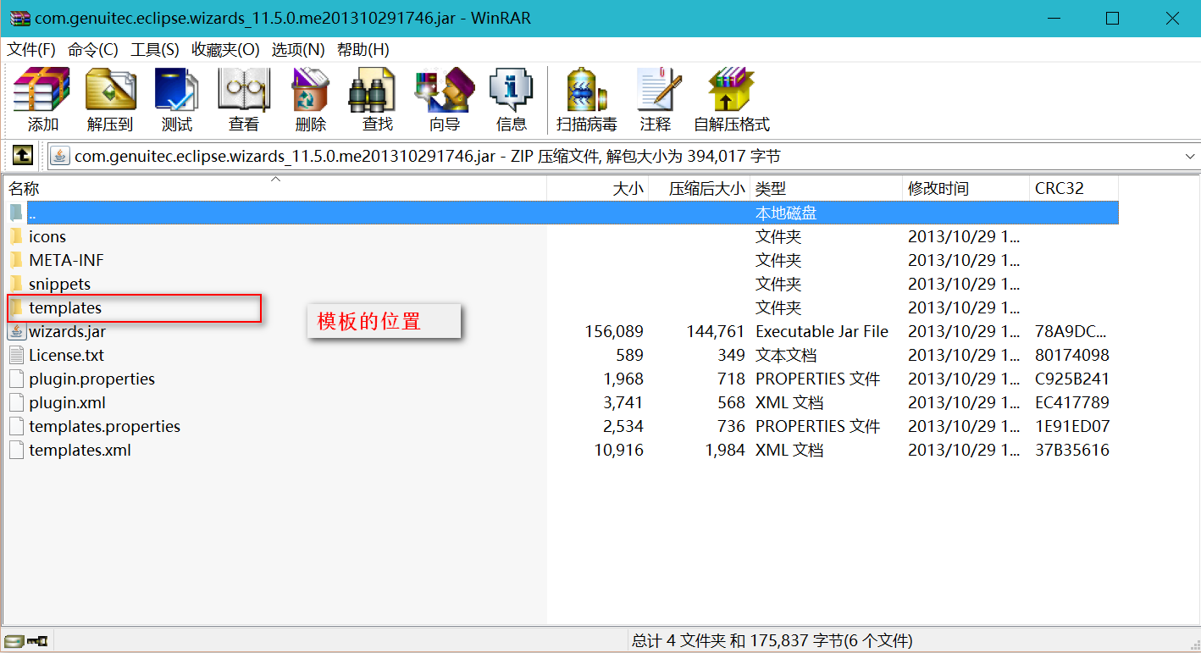Maximize the WinRAR window
Image resolution: width=1201 pixels, height=653 pixels.
click(1113, 18)
